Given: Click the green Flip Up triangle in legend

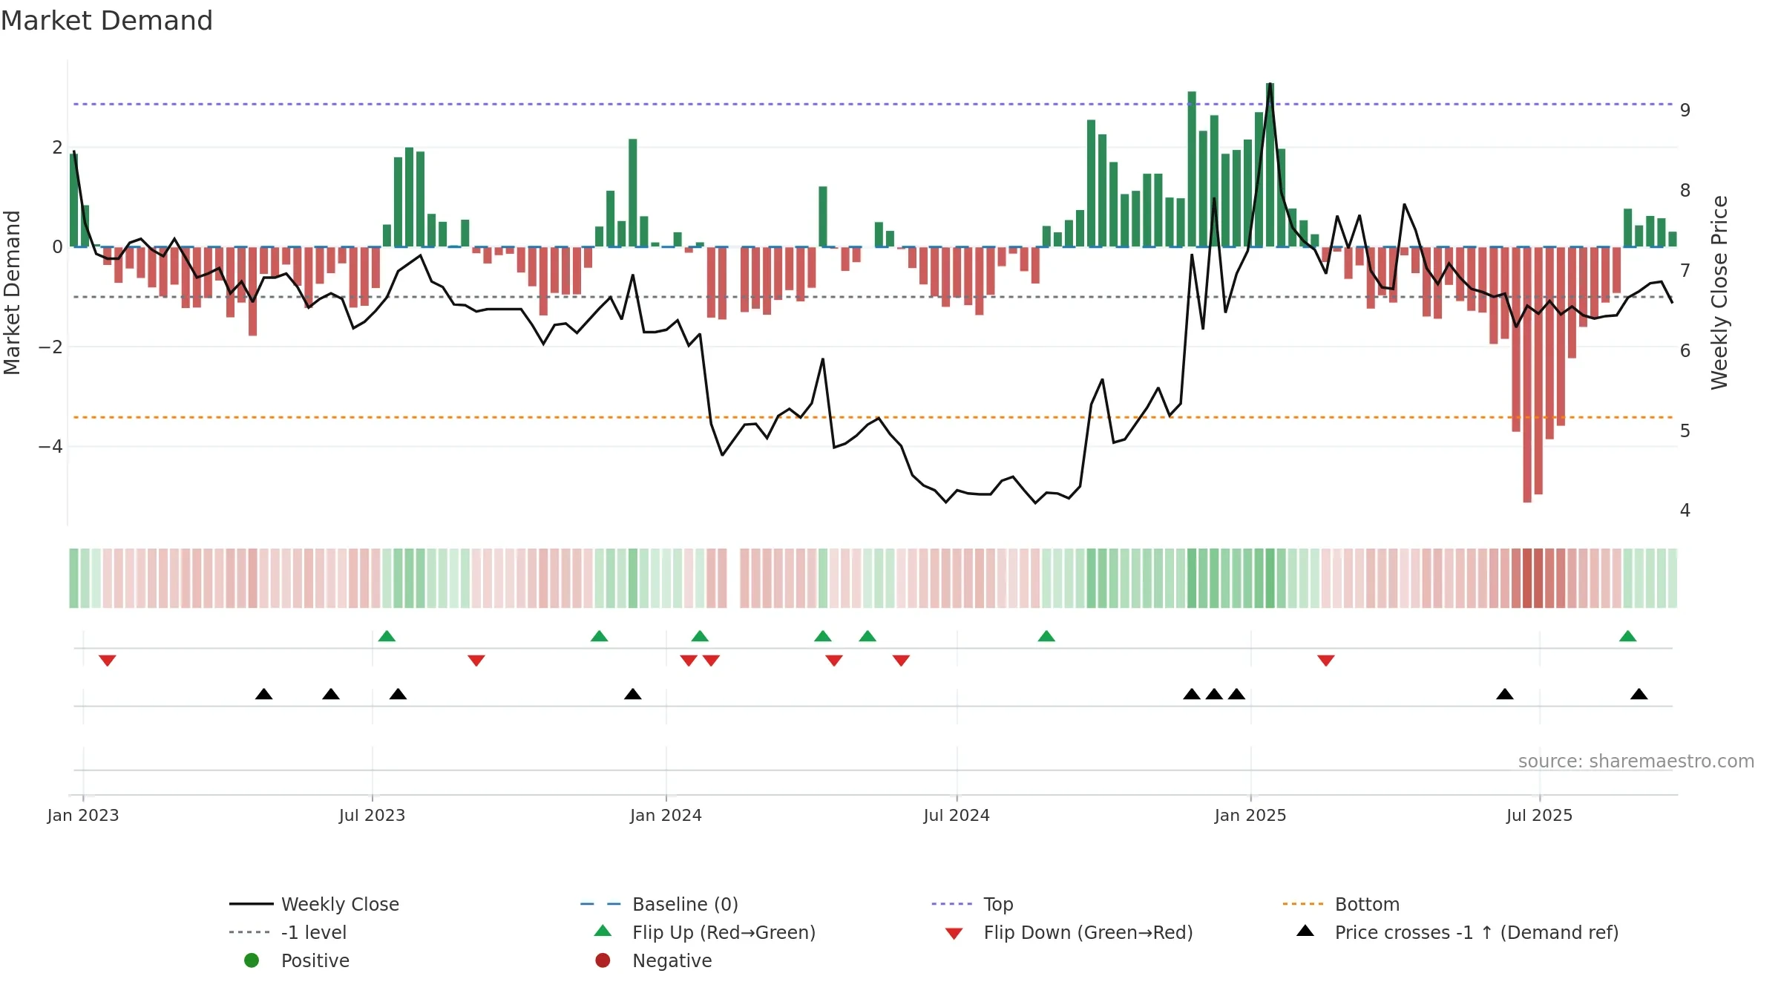Looking at the screenshot, I should click(x=603, y=931).
